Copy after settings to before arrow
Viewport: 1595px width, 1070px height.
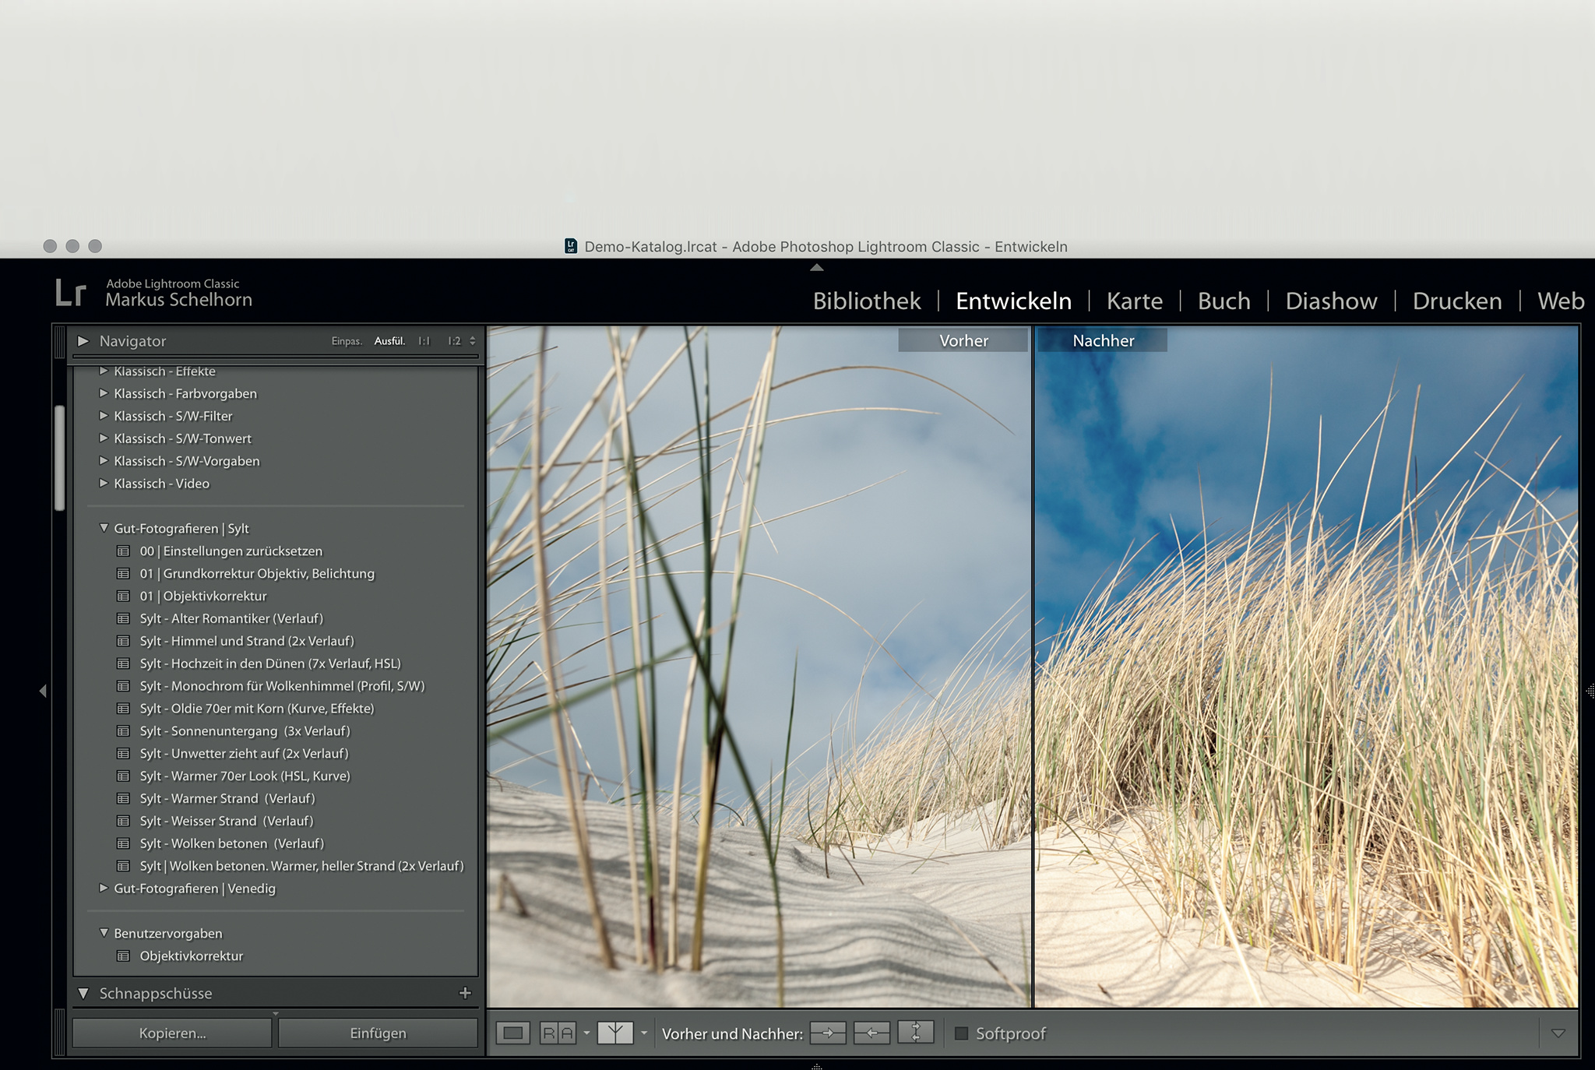pyautogui.click(x=871, y=1033)
